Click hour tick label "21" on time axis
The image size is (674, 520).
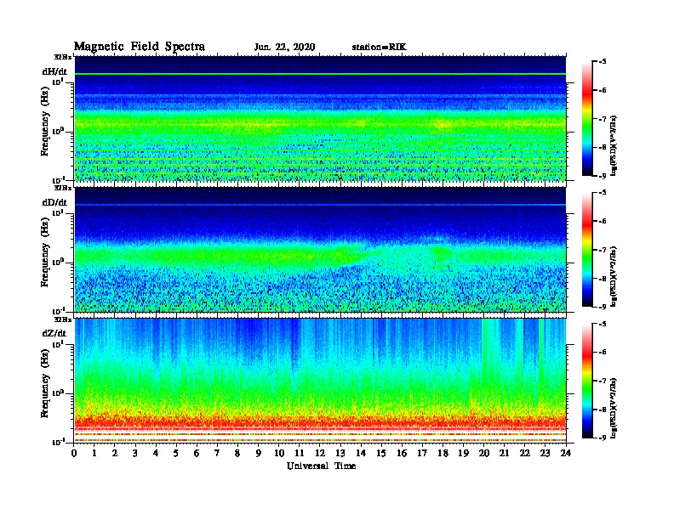click(504, 453)
